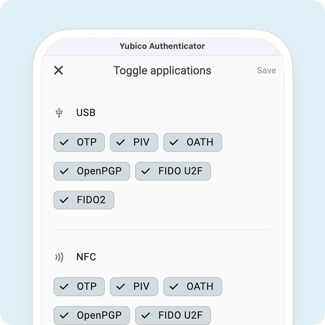
Task: Toggle the NFC PIV chip
Action: coord(134,286)
